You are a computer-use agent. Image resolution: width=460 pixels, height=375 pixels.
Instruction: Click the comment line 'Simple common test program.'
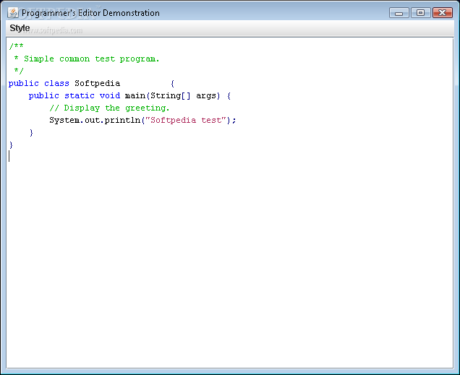(x=92, y=59)
